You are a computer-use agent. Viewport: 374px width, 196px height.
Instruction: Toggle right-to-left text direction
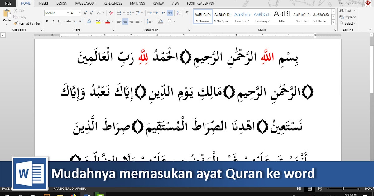tap(170, 13)
